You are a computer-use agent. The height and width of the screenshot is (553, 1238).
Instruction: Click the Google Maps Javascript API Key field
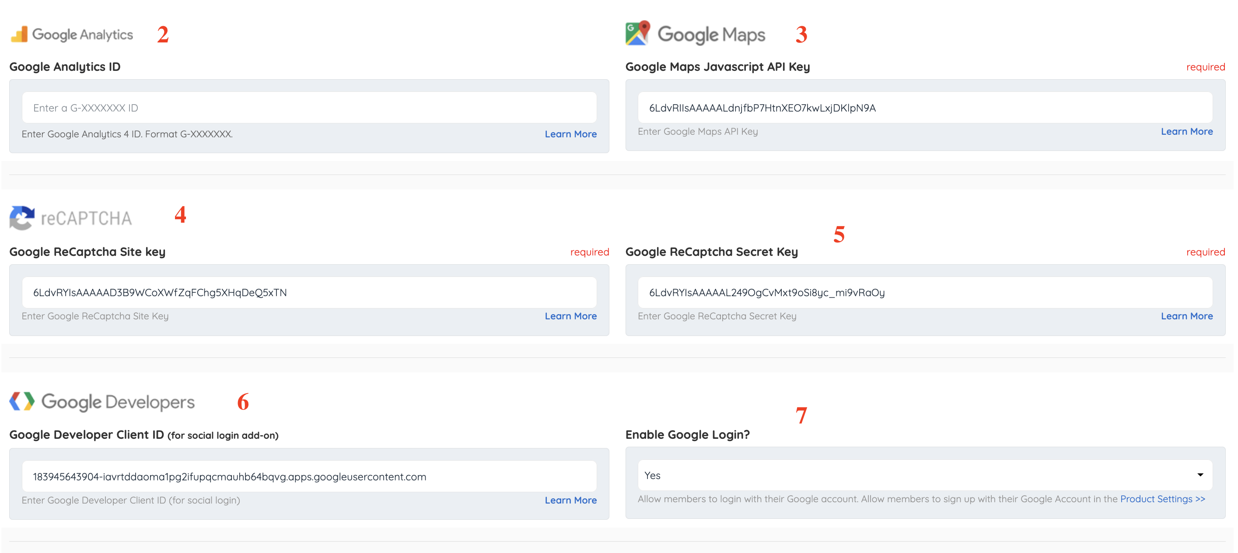tap(925, 108)
